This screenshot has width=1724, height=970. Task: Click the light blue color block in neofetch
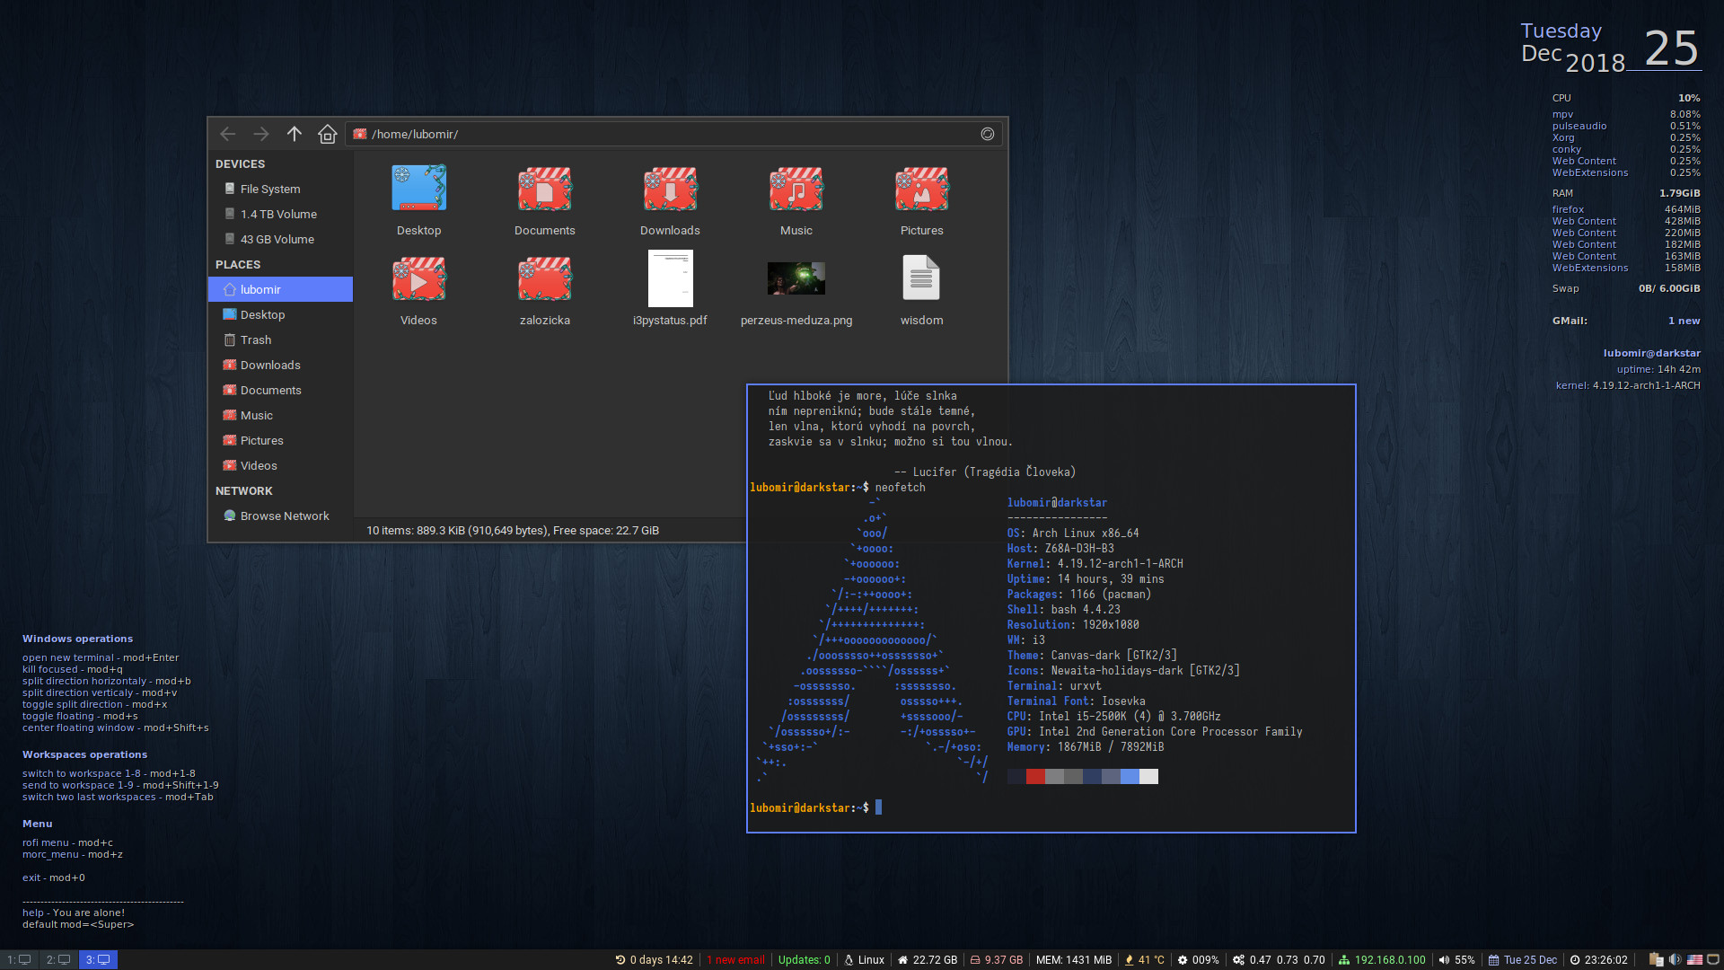coord(1130,776)
